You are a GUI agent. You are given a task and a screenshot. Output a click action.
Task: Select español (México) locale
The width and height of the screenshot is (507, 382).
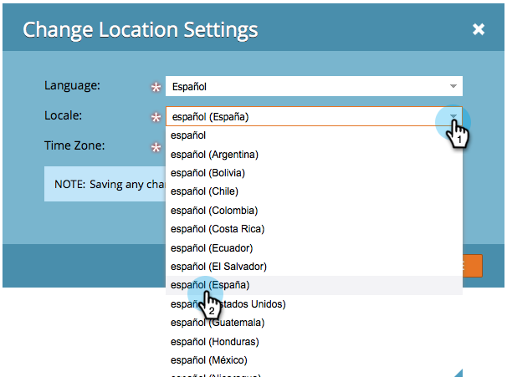click(314, 360)
